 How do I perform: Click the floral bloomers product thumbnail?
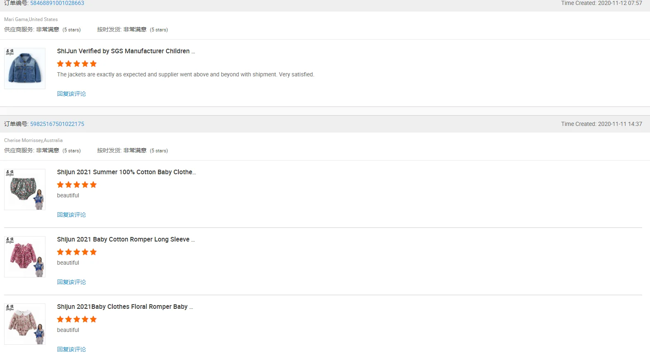tap(25, 190)
